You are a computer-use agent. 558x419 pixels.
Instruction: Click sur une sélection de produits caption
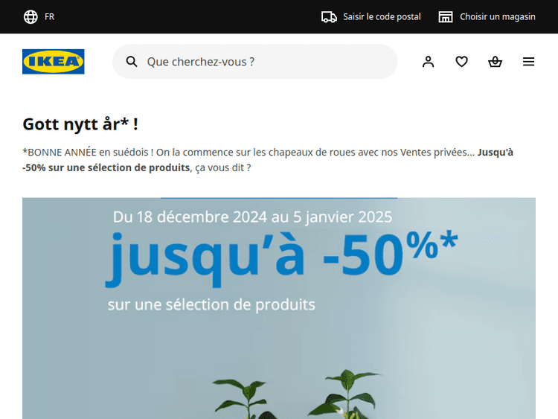pyautogui.click(x=211, y=304)
